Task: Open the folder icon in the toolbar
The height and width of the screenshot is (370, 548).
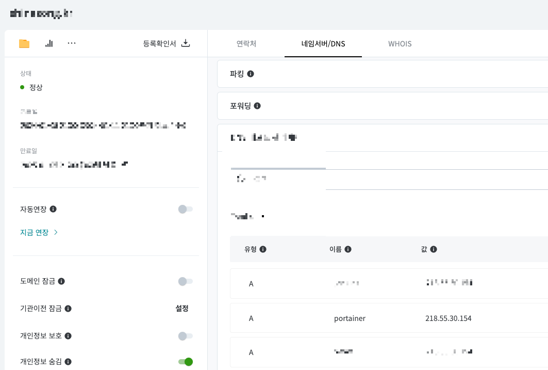Action: pyautogui.click(x=24, y=43)
